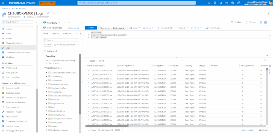Expand the 9:14:38.363 AM result row

pyautogui.click(x=89, y=70)
